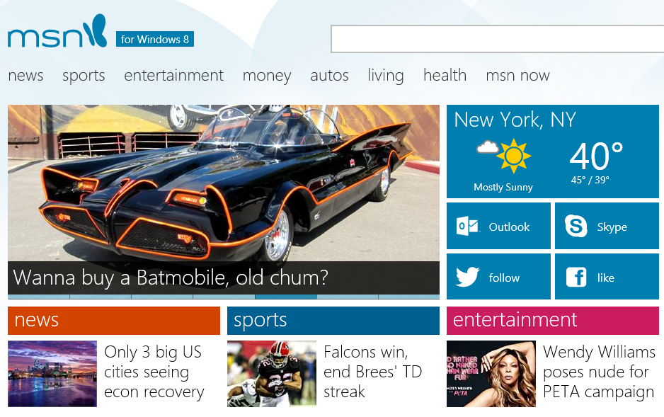Click the Wendy Williams PETA thumbnail
The height and width of the screenshot is (417, 664).
(491, 374)
